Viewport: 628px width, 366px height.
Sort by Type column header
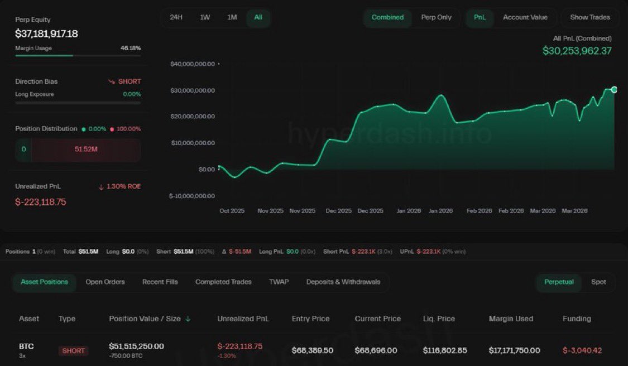point(67,319)
